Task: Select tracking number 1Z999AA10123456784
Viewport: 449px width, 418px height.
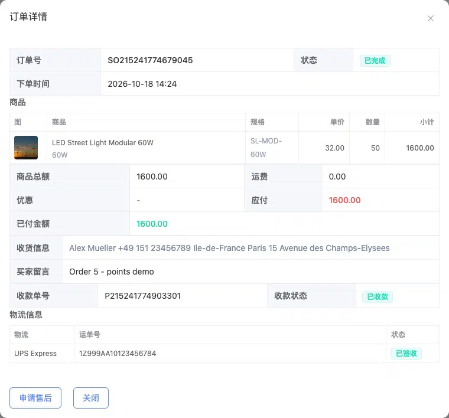Action: 118,353
